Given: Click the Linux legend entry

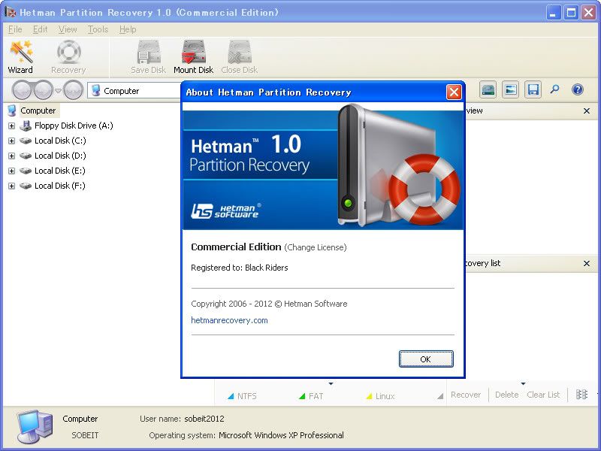Looking at the screenshot, I should pos(380,396).
